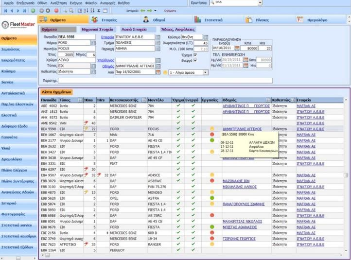Open the Ερωτήσεις ΟΛΑ dropdown

260,3
